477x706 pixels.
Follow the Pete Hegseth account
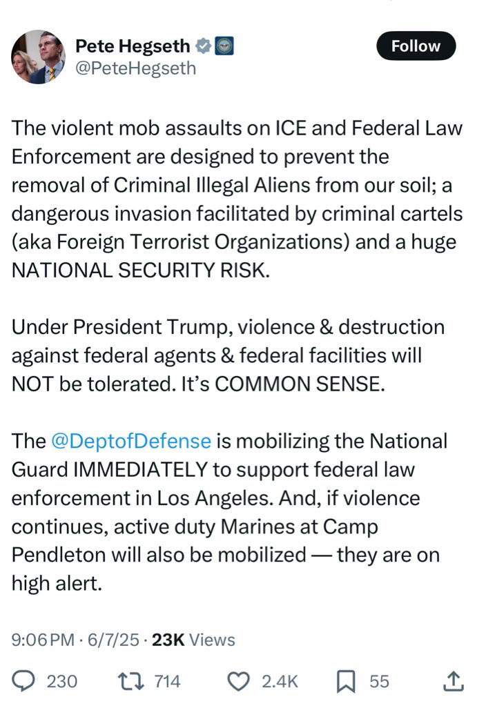tap(416, 46)
